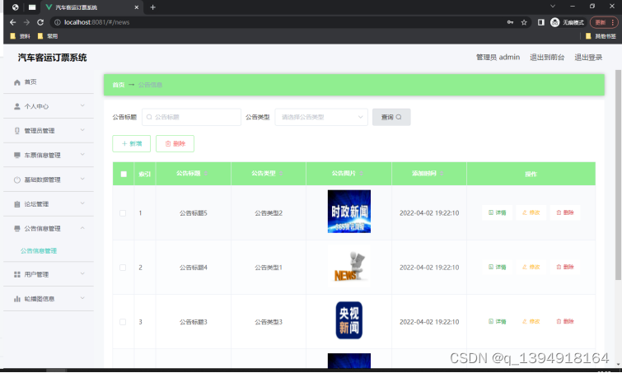This screenshot has width=622, height=373.
Task: Expand the 轮播图信息 menu chevron
Action: tap(82, 298)
